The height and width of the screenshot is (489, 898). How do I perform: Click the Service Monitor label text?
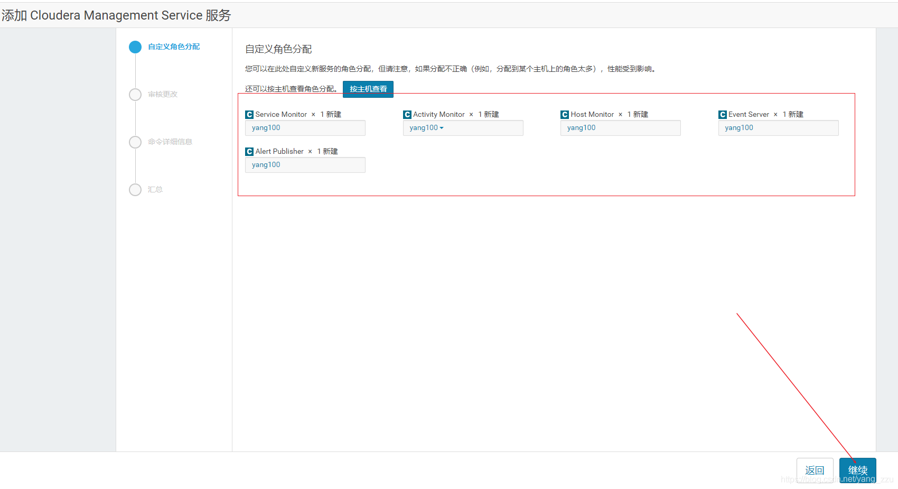[281, 115]
